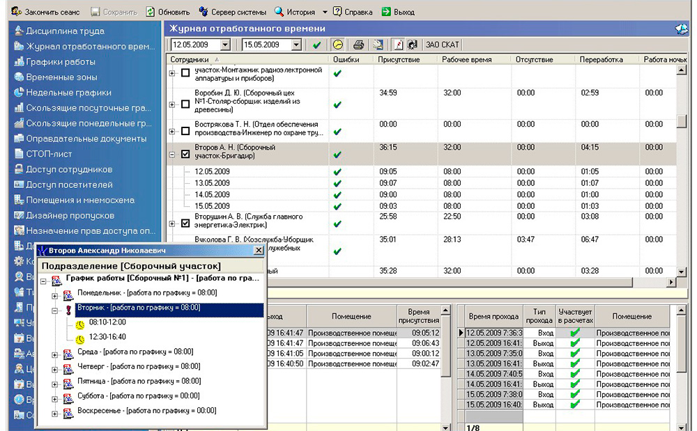The image size is (697, 431).
Task: Check the Монтажник радиоэлектронной аппаратуры row checkbox
Action: (x=186, y=73)
